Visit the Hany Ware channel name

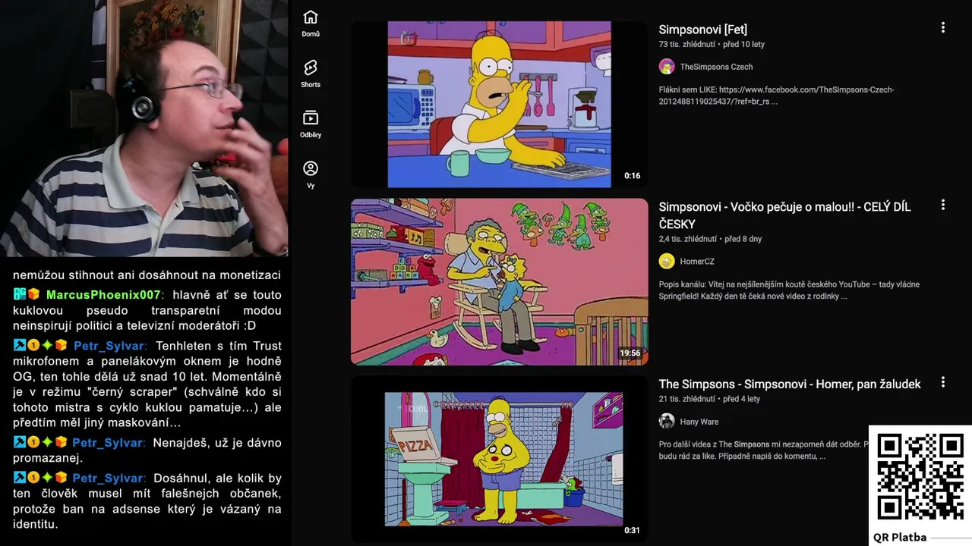click(699, 422)
